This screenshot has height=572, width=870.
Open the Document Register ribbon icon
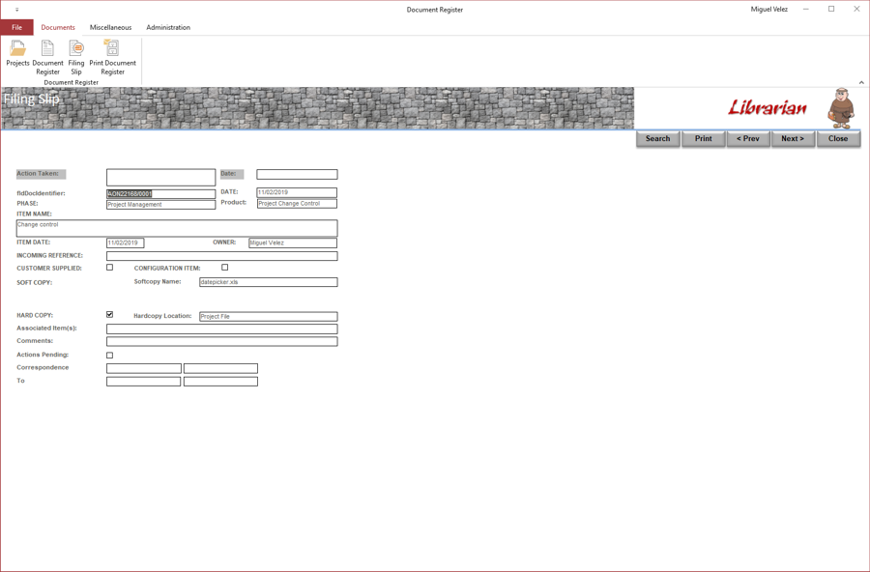[47, 57]
